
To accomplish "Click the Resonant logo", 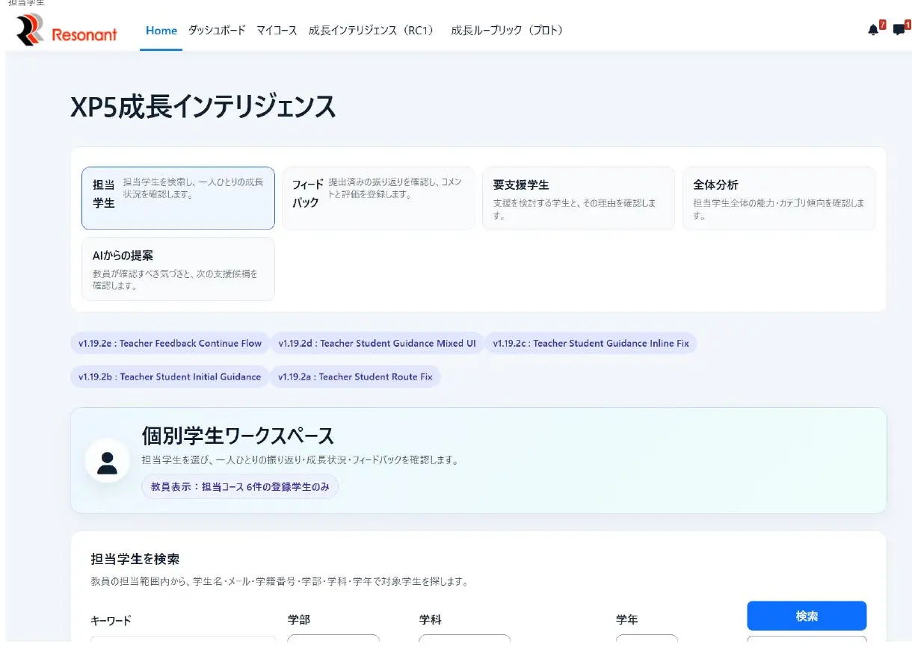I will point(67,31).
